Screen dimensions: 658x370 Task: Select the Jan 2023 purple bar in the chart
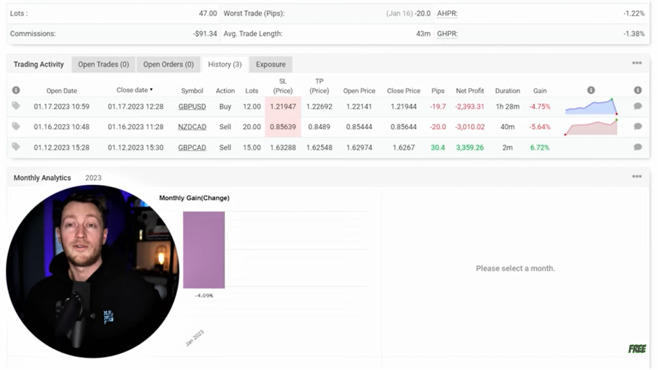point(204,250)
